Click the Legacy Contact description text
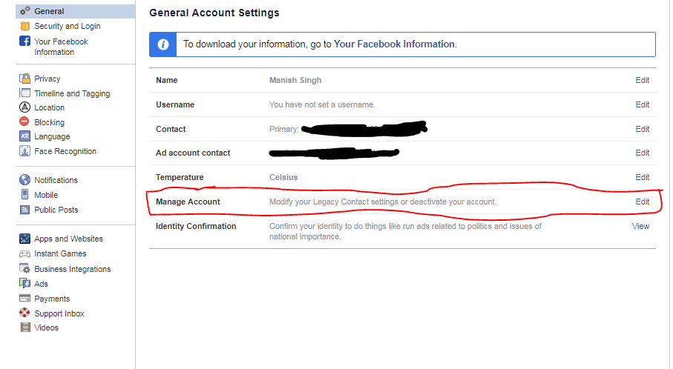Screen dimensions: 673x369 382,202
